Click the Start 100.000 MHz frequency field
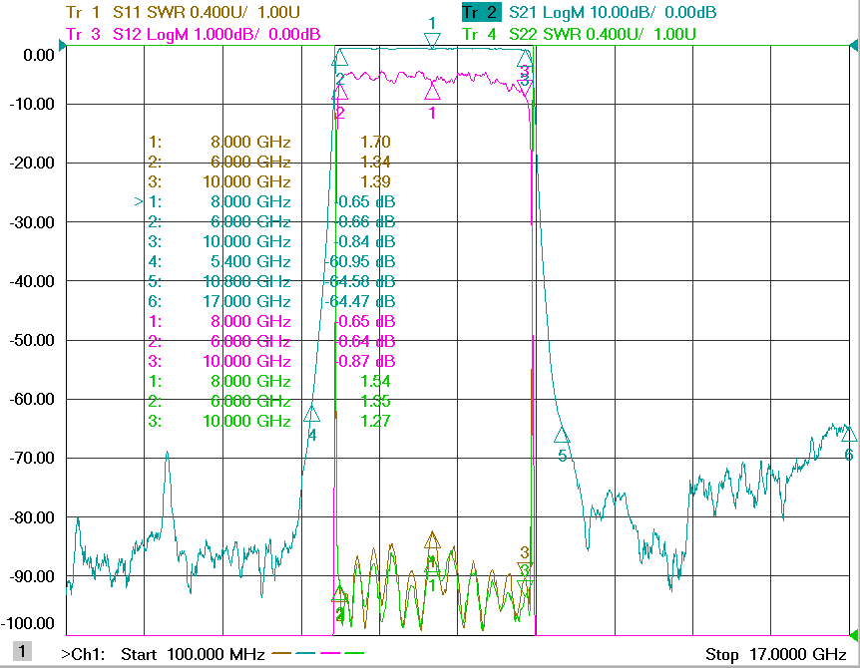 193,654
